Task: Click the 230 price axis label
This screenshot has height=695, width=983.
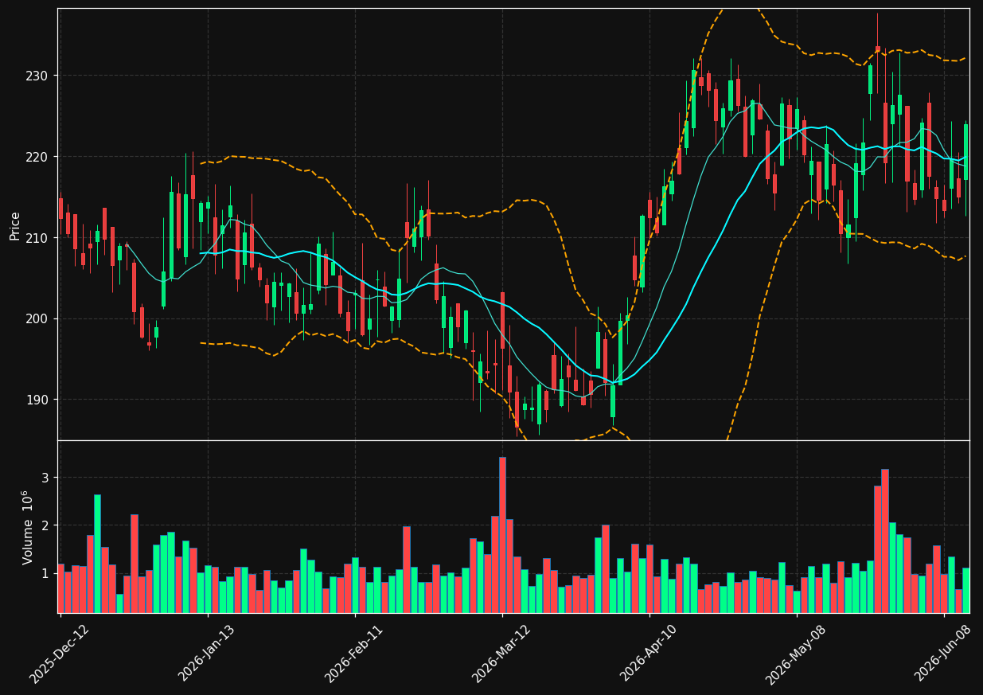Action: 37,76
